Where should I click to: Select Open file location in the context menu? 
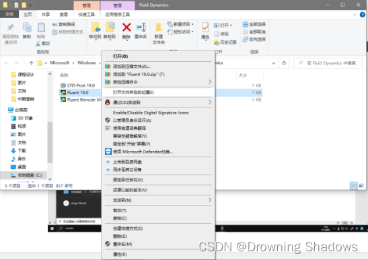click(x=158, y=92)
